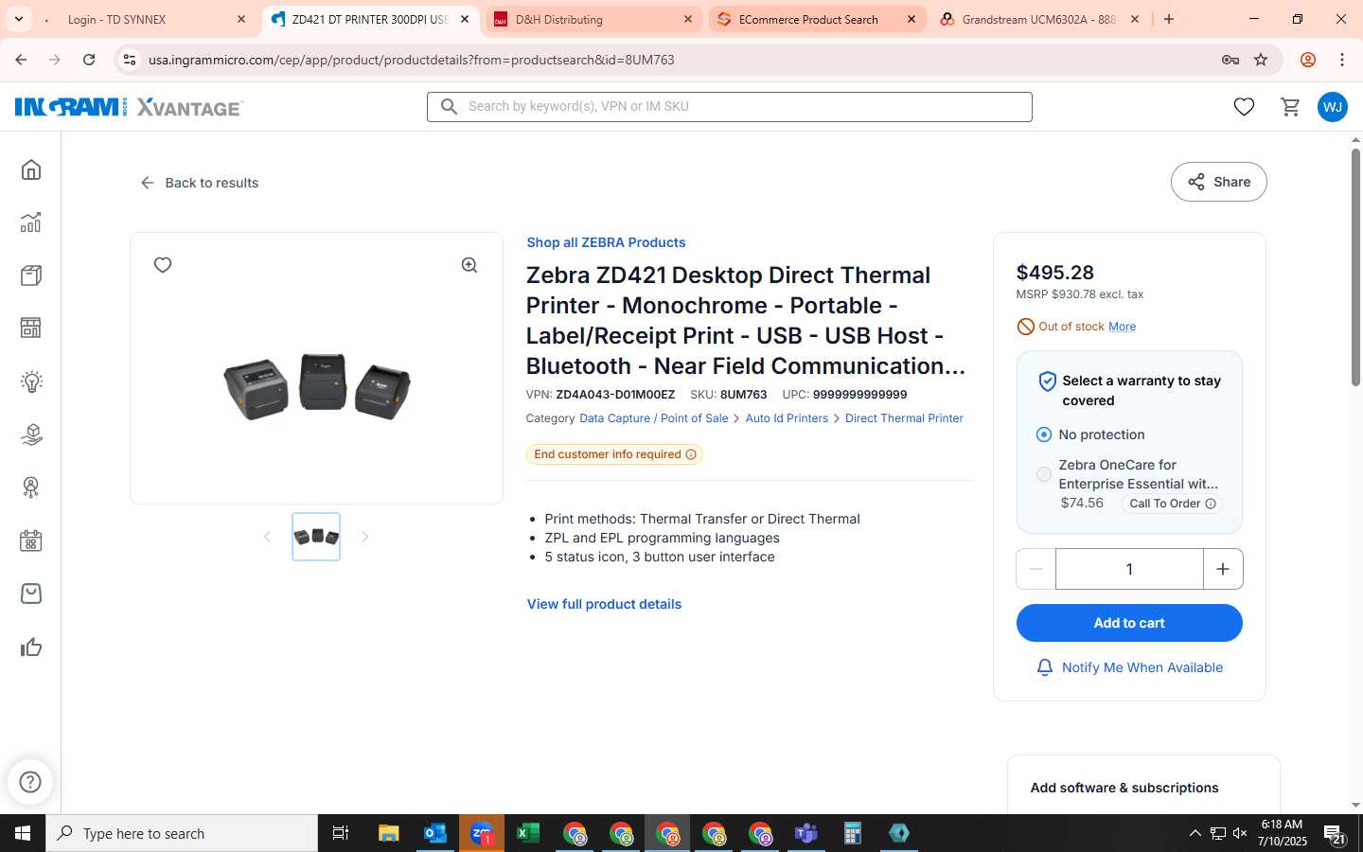The image size is (1363, 852).
Task: Select Zebra OneCare for Enterprise warranty
Action: 1044,474
